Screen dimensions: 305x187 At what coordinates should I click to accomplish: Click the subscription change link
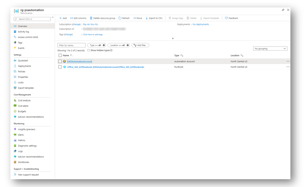tap(76, 24)
